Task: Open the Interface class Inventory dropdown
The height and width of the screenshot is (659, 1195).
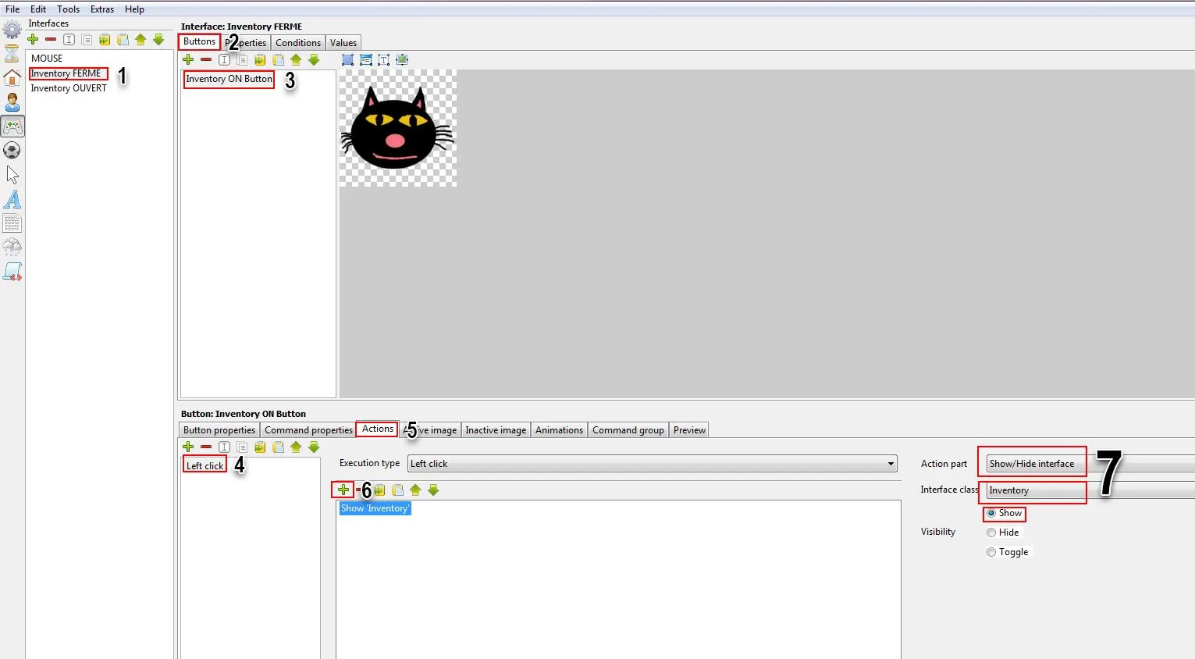Action: tap(1090, 490)
